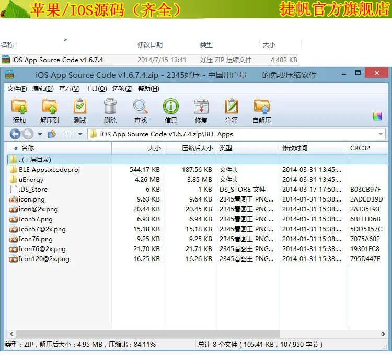The width and height of the screenshot is (392, 355).
Task: Click the zip archive icon in Explorer list
Action: [6, 60]
